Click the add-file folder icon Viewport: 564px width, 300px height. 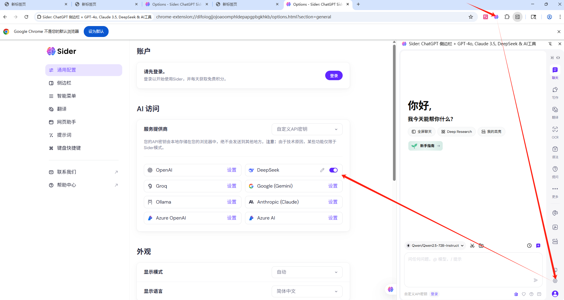click(481, 246)
